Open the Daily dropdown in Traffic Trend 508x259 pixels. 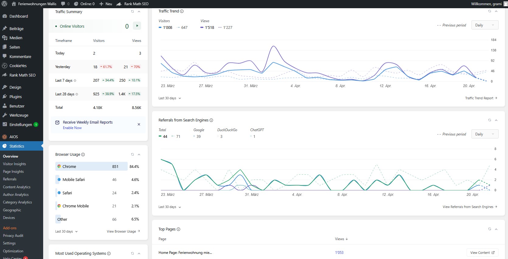click(485, 25)
